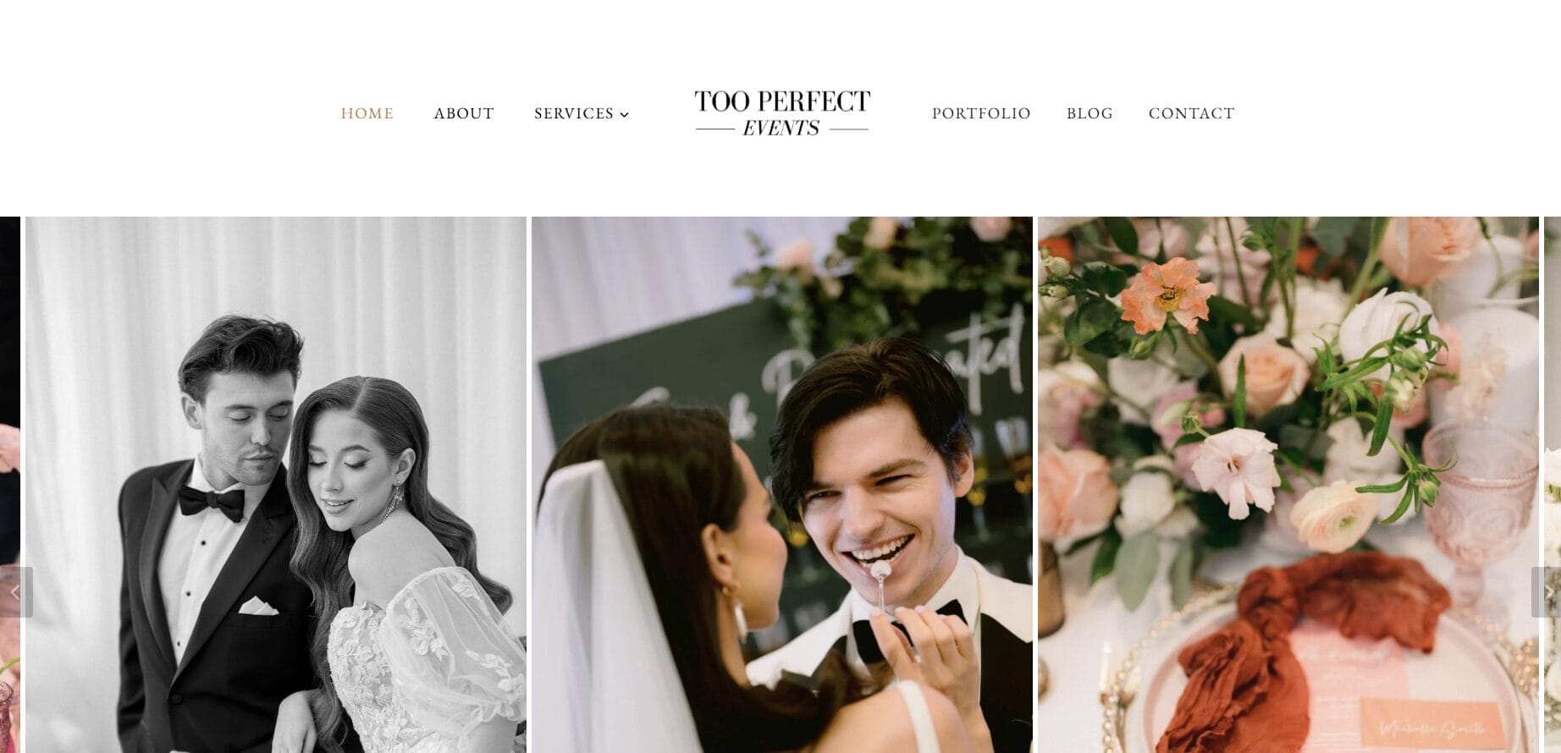Visit the Blog link
The width and height of the screenshot is (1561, 753).
tap(1089, 113)
